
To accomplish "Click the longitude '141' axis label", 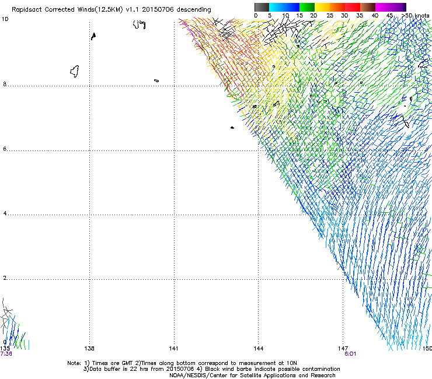I will point(173,349).
